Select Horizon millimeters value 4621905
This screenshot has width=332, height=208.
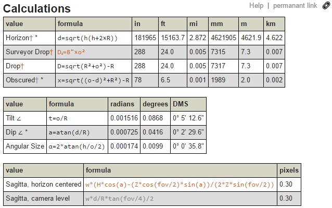coord(223,38)
